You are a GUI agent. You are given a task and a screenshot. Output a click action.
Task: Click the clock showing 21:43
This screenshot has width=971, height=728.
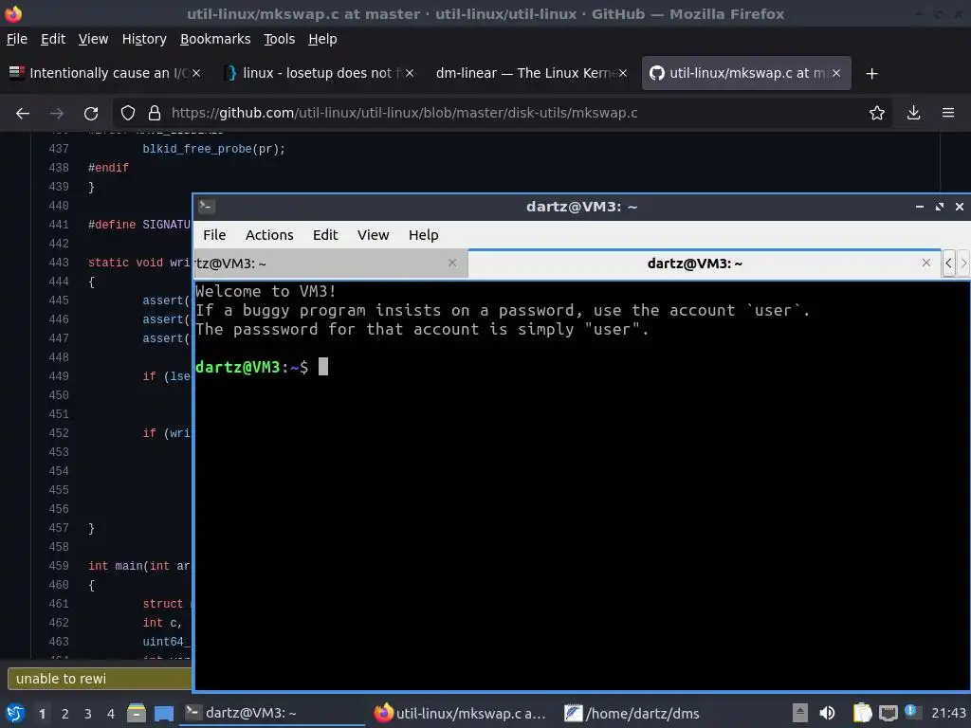[948, 713]
